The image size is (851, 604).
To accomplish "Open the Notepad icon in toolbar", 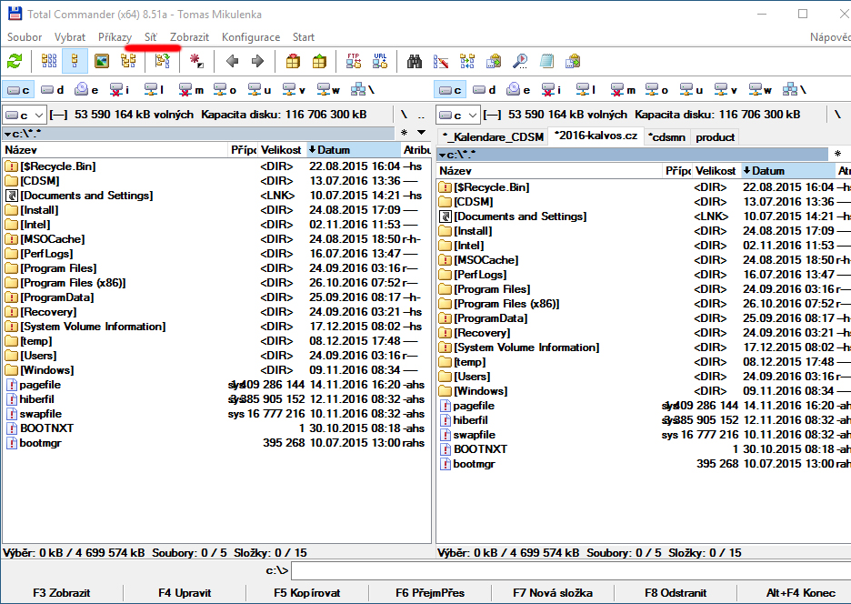I will [546, 61].
